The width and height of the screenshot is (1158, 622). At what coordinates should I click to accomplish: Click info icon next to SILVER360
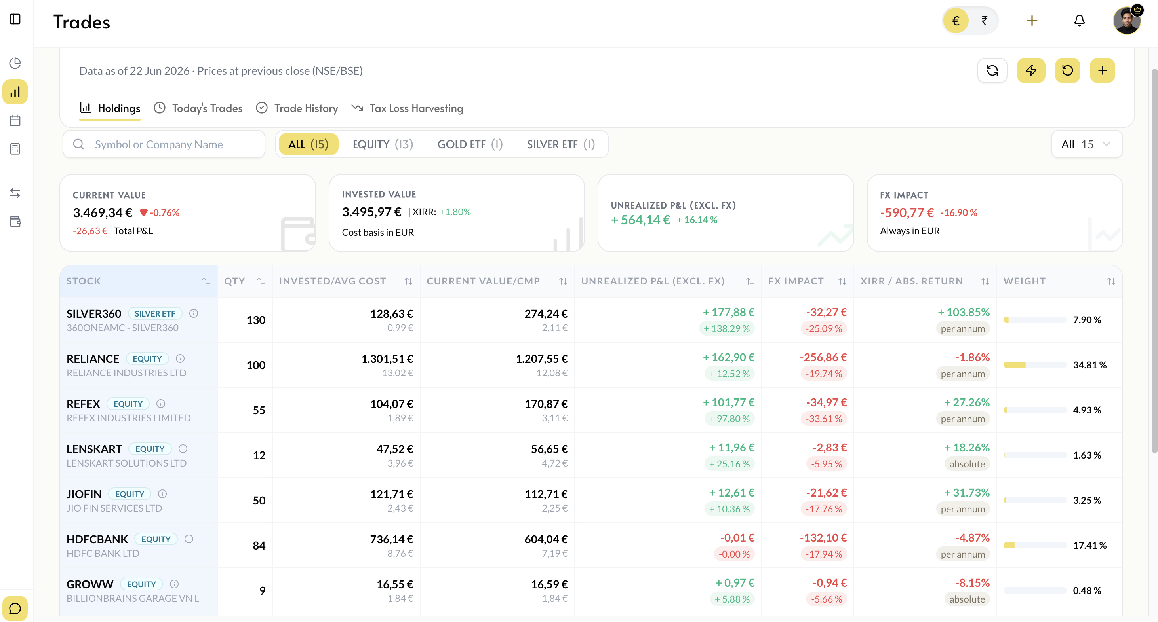pyautogui.click(x=194, y=313)
